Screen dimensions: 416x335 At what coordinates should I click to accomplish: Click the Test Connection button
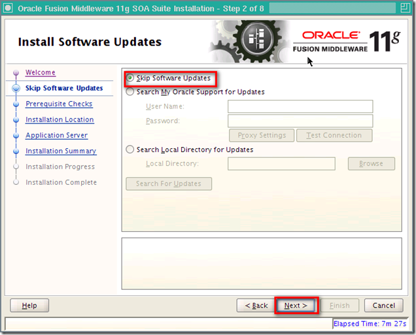click(334, 135)
